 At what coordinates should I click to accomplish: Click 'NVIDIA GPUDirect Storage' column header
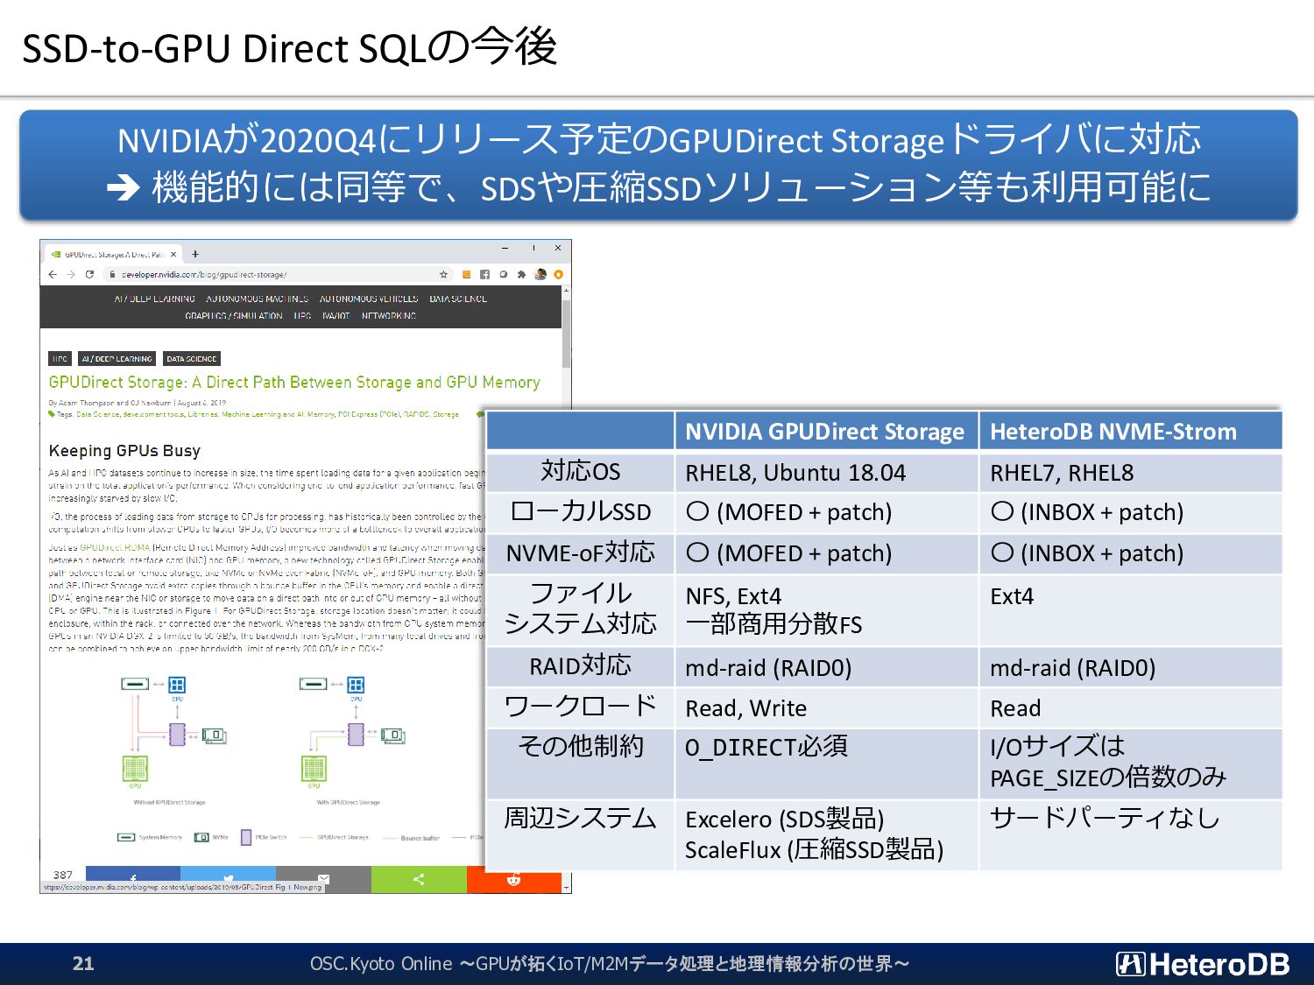pyautogui.click(x=824, y=432)
